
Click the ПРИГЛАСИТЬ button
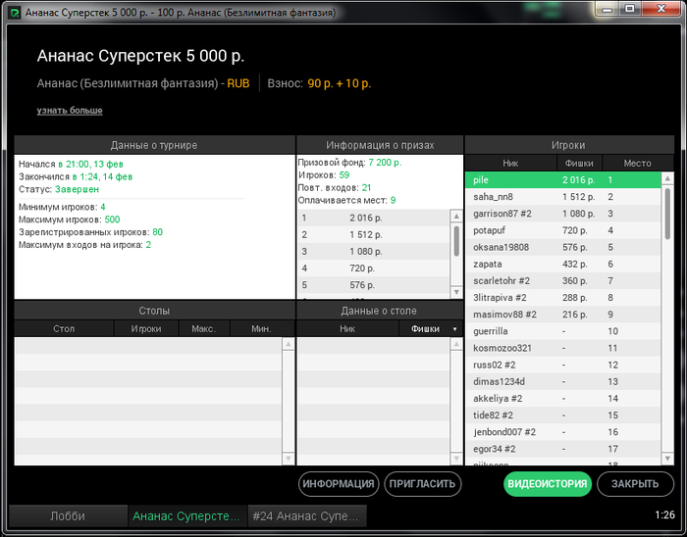coord(422,484)
